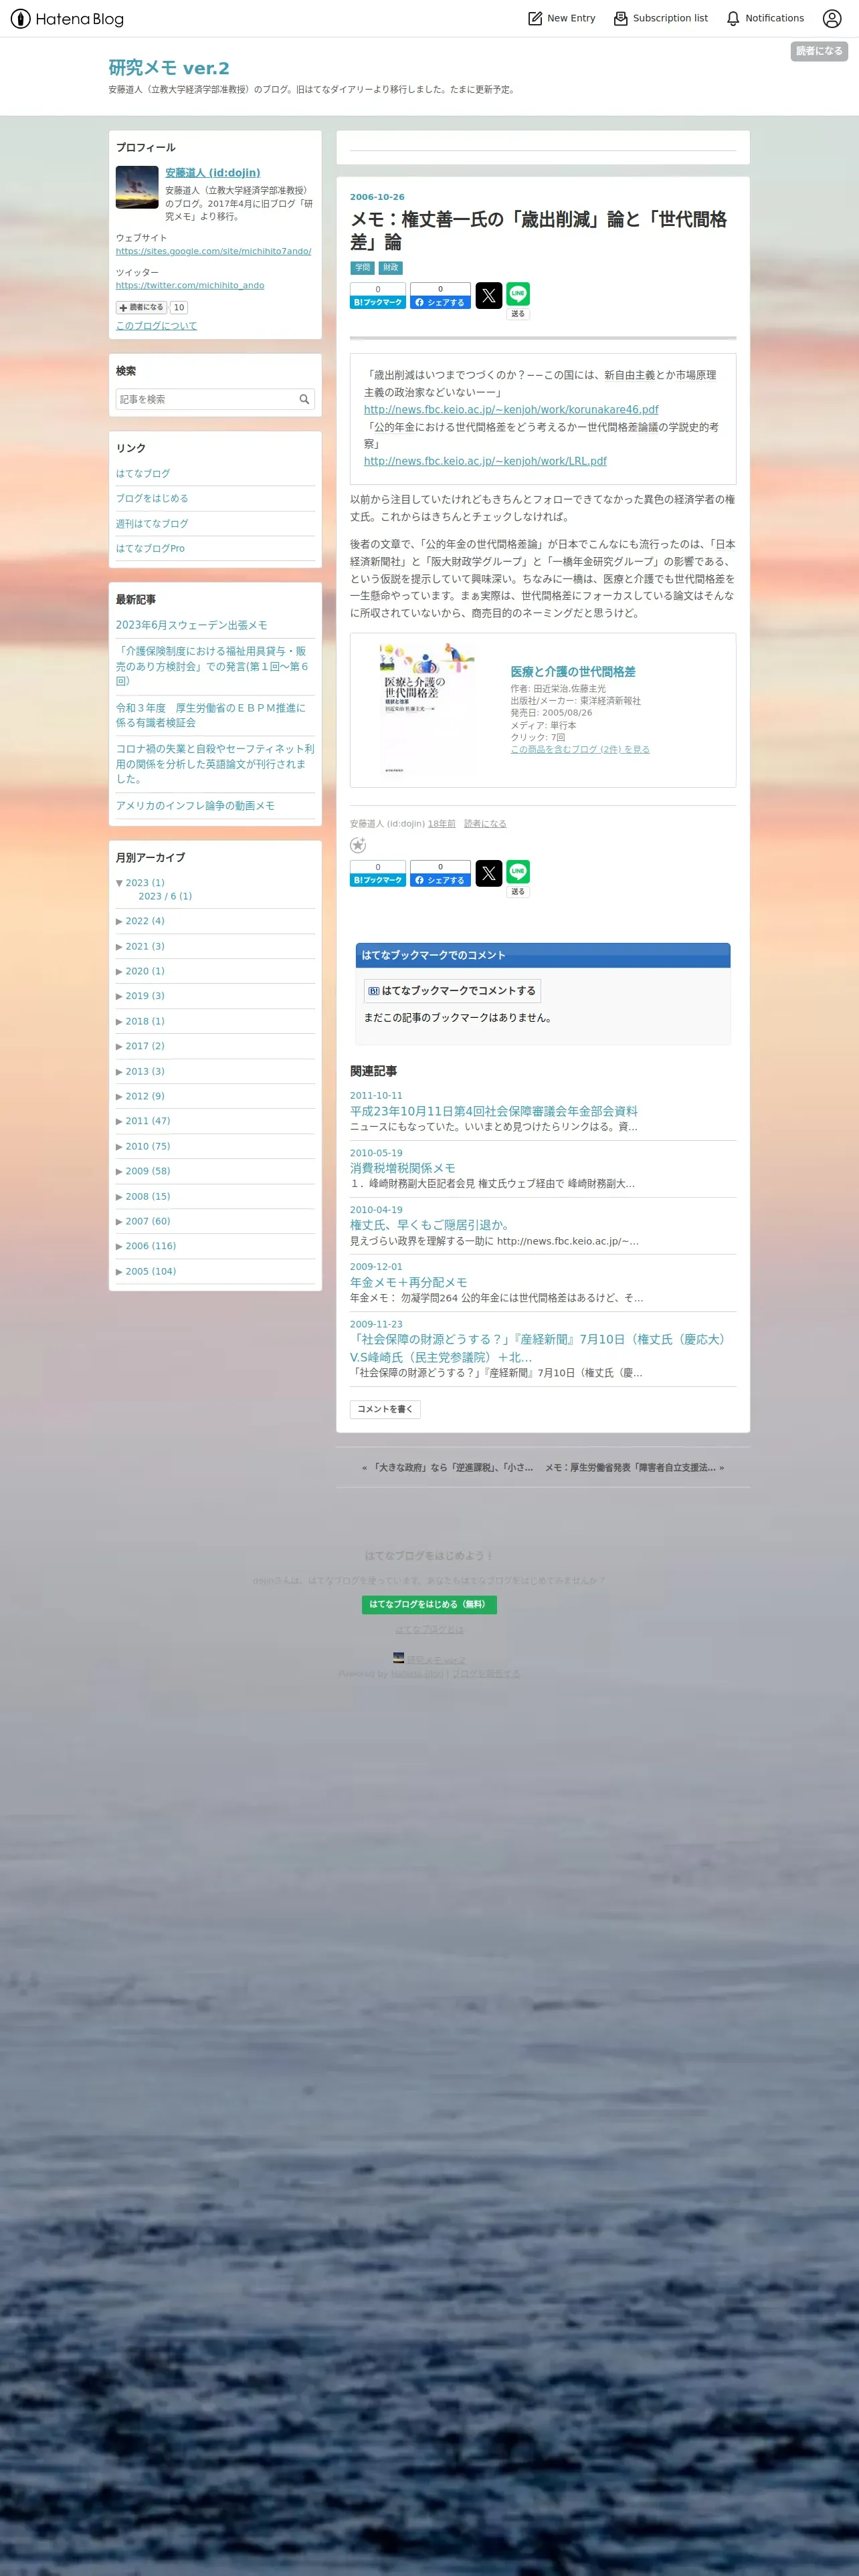Screen dimensions: 859x2576
Task: Open アメリカのインフレ論争の動画メモ article
Action: tap(195, 806)
